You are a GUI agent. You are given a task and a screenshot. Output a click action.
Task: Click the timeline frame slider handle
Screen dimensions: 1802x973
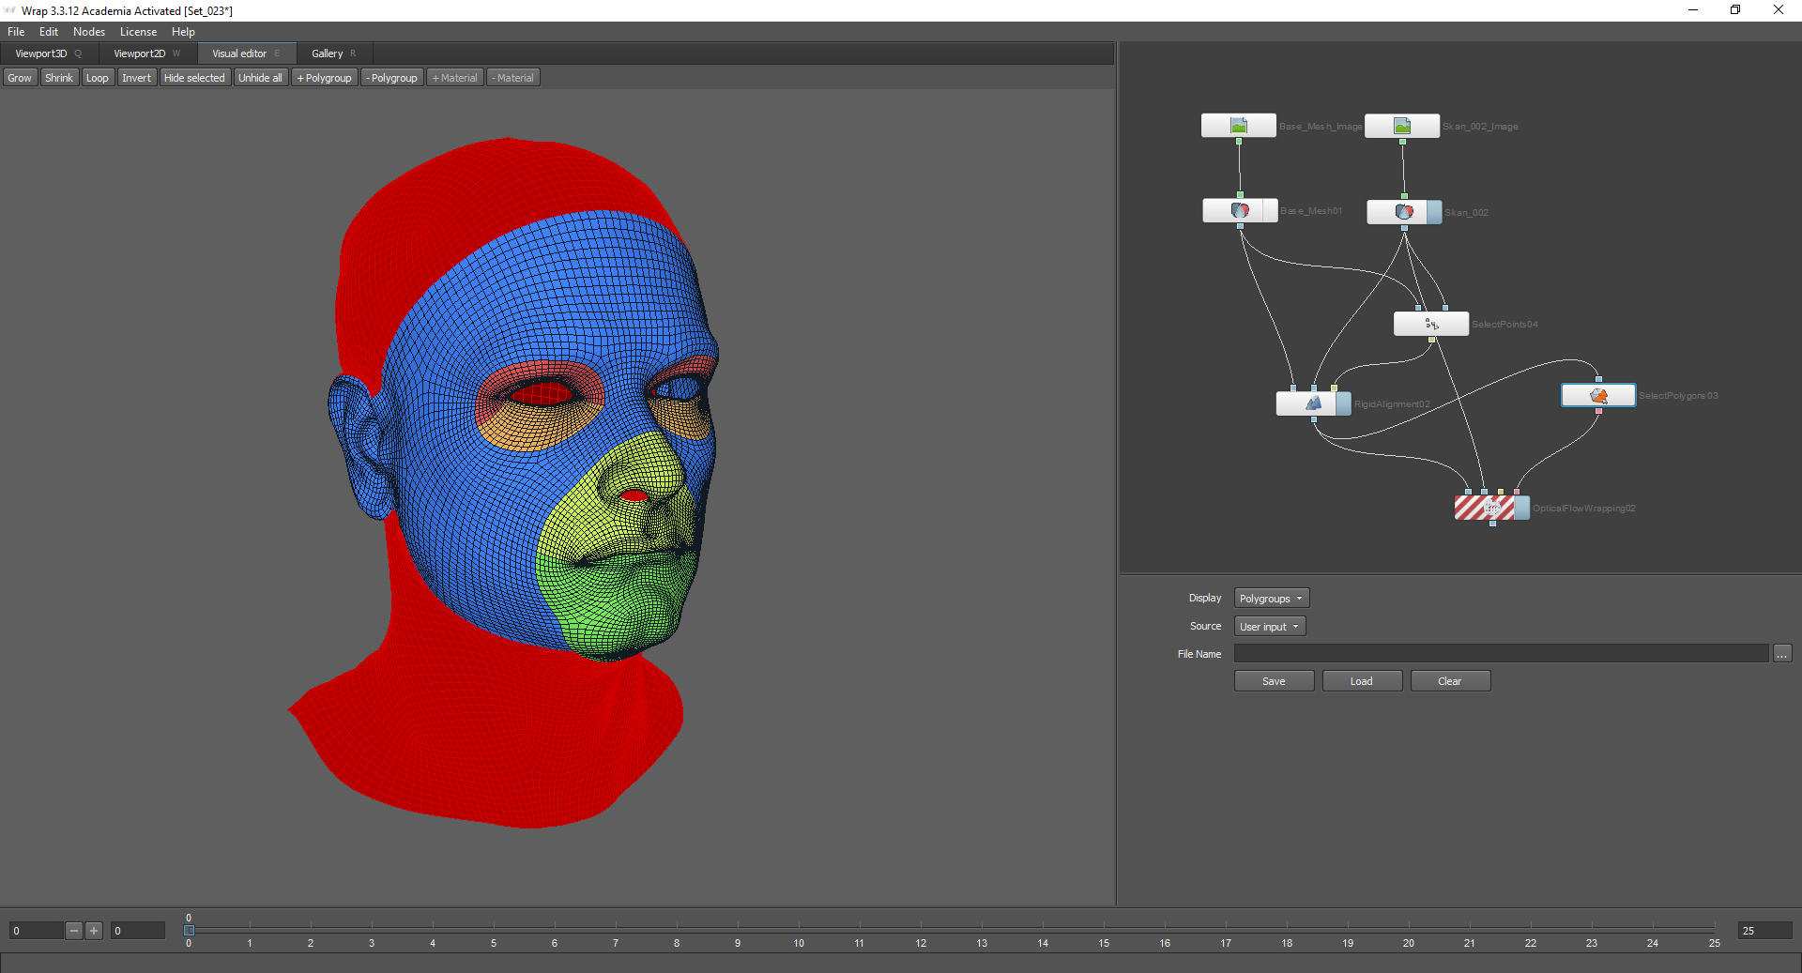pos(189,930)
